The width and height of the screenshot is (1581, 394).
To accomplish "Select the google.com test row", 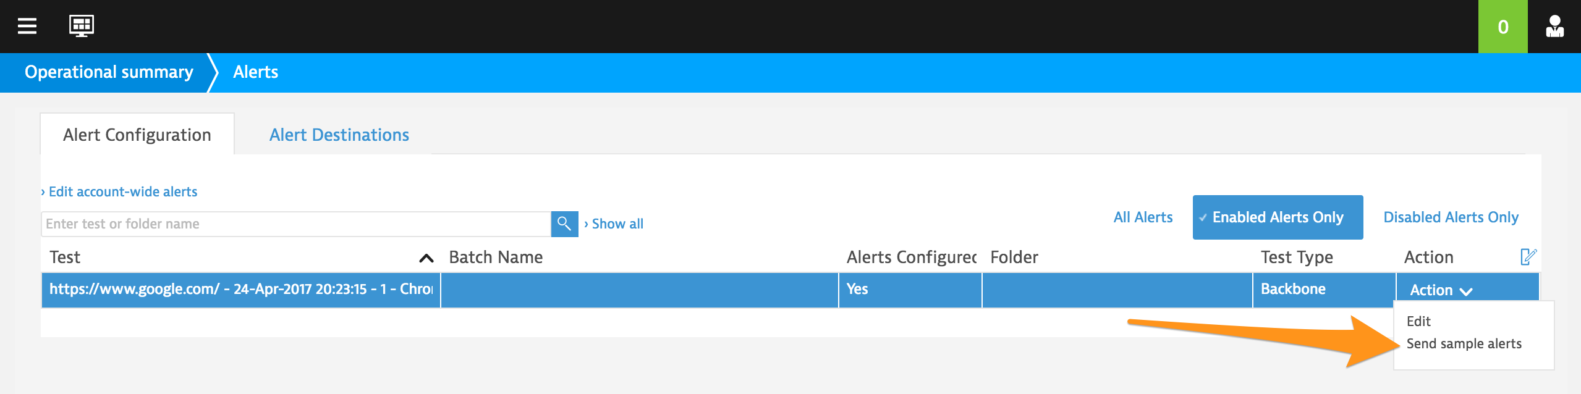I will [x=790, y=290].
